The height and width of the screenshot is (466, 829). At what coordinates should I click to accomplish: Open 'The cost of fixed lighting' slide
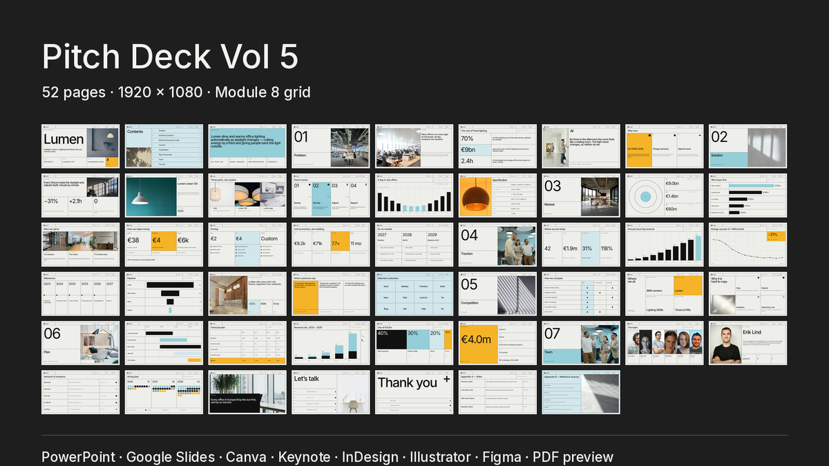(x=498, y=146)
